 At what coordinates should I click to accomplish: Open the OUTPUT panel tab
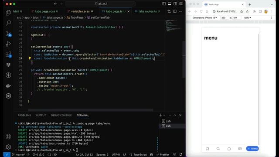pyautogui.click(x=41, y=115)
